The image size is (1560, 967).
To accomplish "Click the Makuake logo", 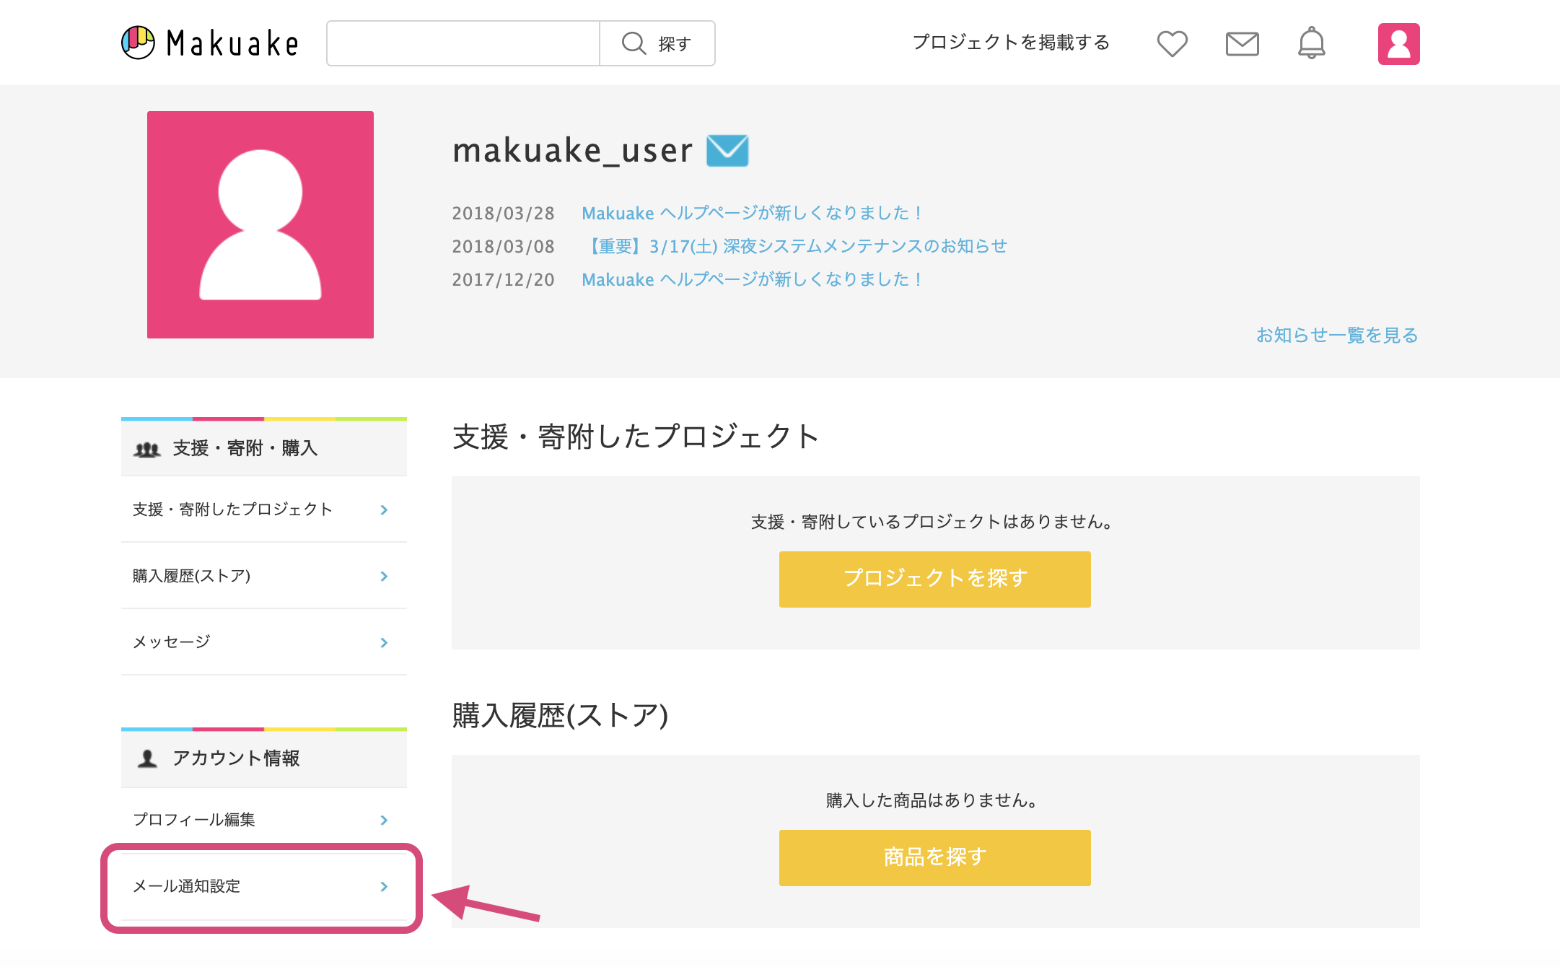I will 210,43.
